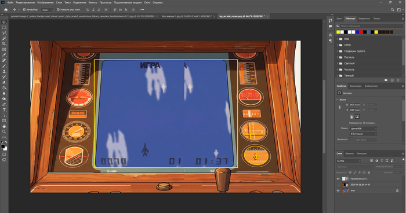Delete swatch with the trash icon
Image resolution: width=406 pixels, height=213 pixels.
click(398, 80)
